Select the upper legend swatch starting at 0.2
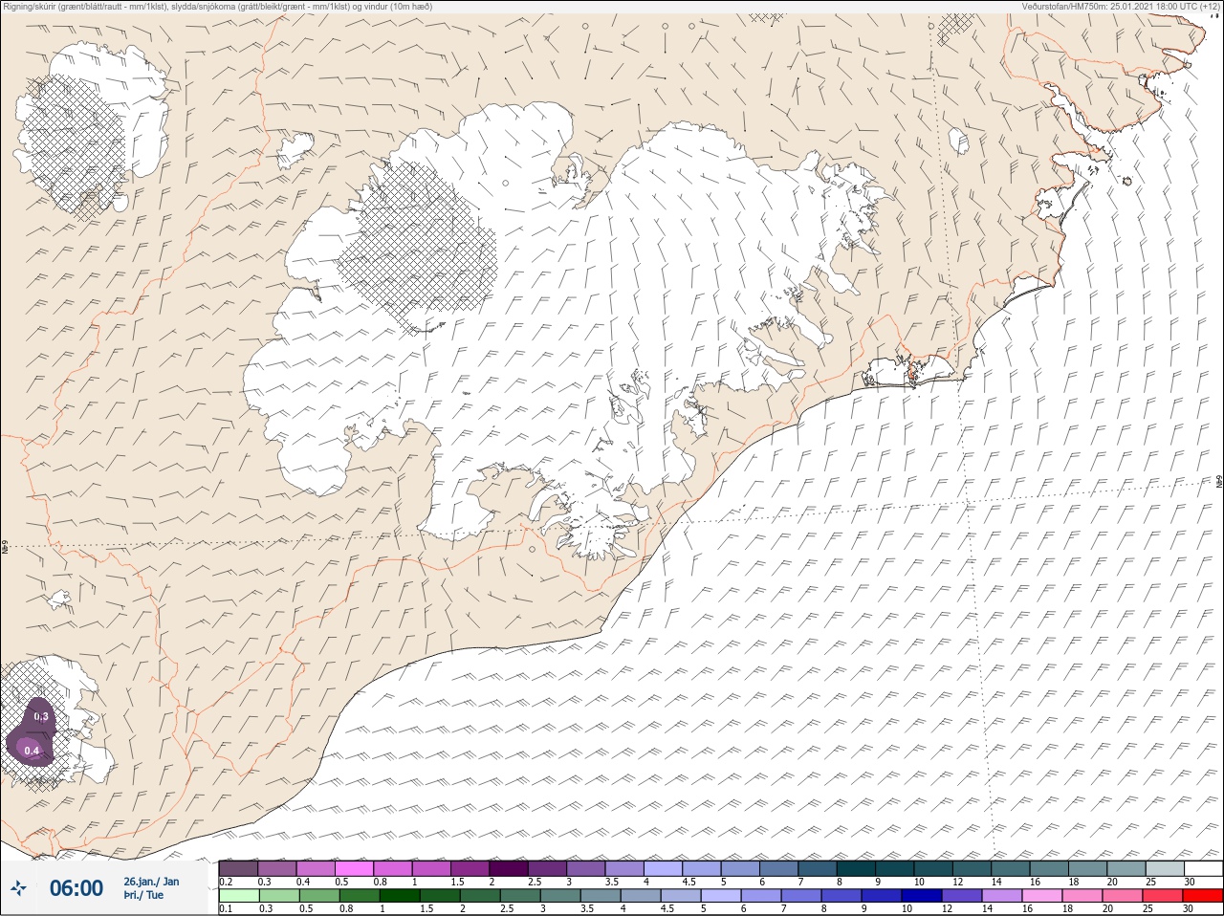This screenshot has height=916, width=1224. tap(238, 868)
